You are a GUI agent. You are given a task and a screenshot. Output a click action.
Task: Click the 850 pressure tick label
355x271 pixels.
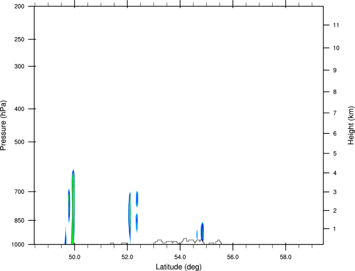pyautogui.click(x=20, y=221)
